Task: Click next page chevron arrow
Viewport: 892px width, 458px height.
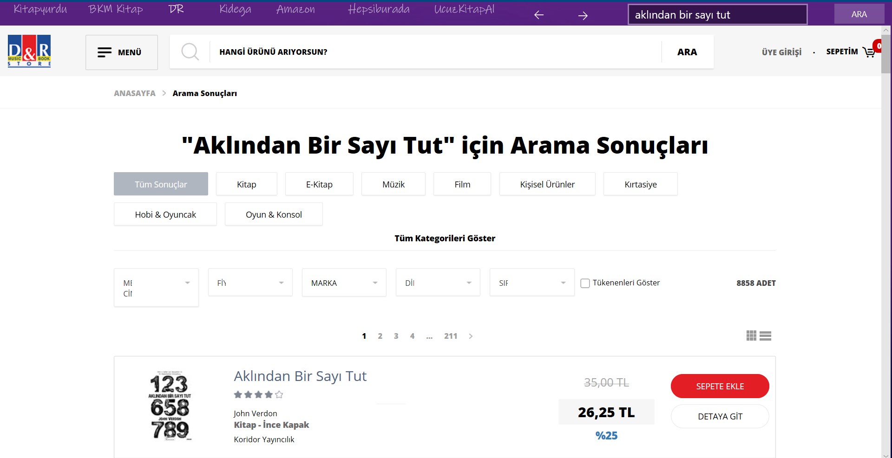Action: point(471,336)
